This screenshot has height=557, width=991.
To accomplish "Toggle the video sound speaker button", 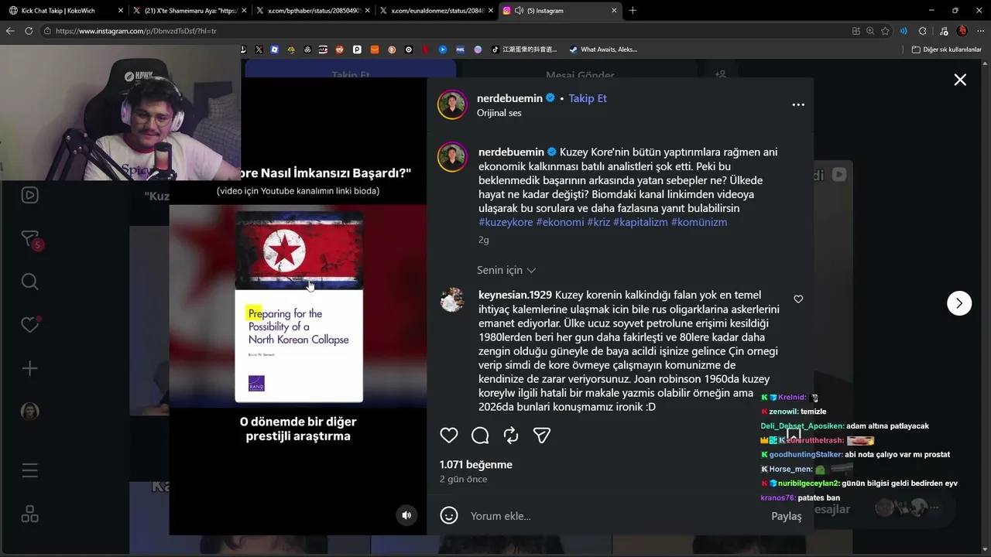I will point(406,515).
